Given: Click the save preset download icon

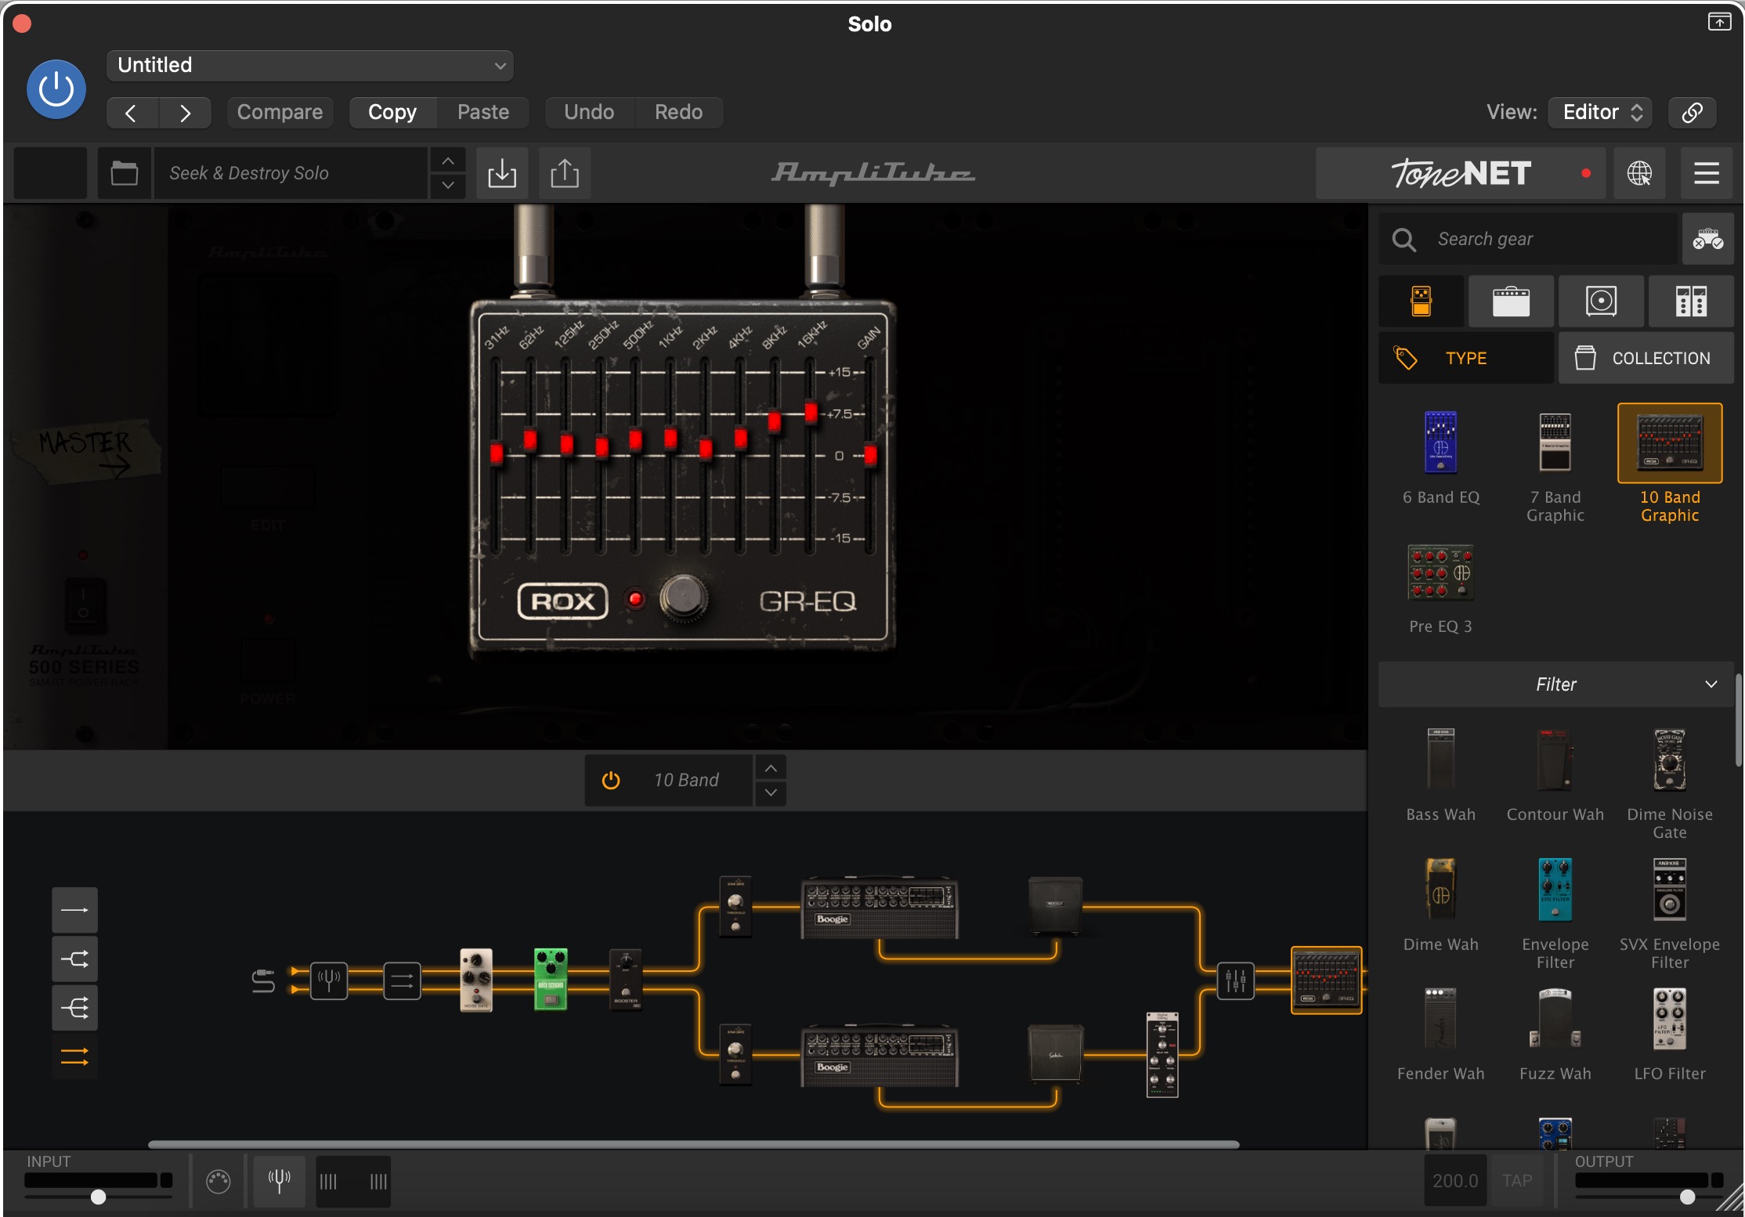Looking at the screenshot, I should tap(501, 173).
